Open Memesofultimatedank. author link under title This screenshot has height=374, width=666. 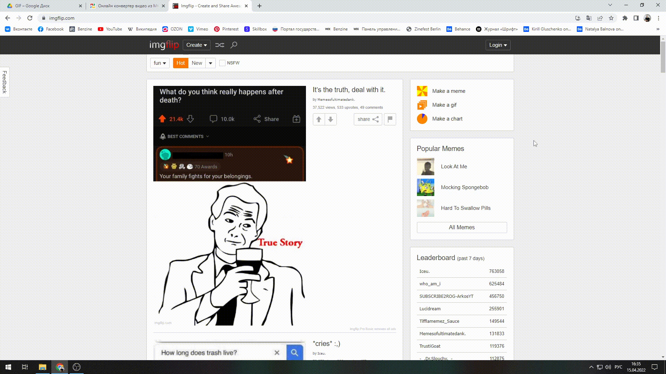(x=336, y=100)
